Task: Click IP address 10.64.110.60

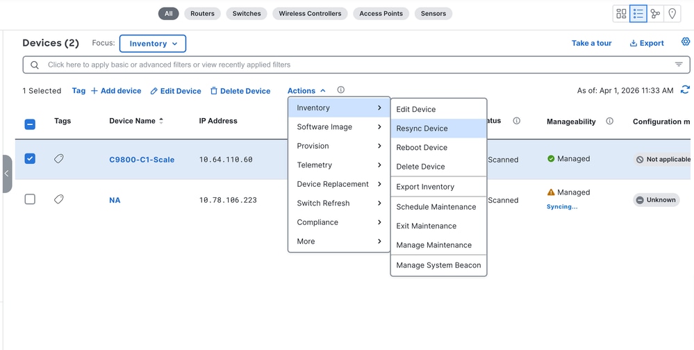Action: coord(226,159)
